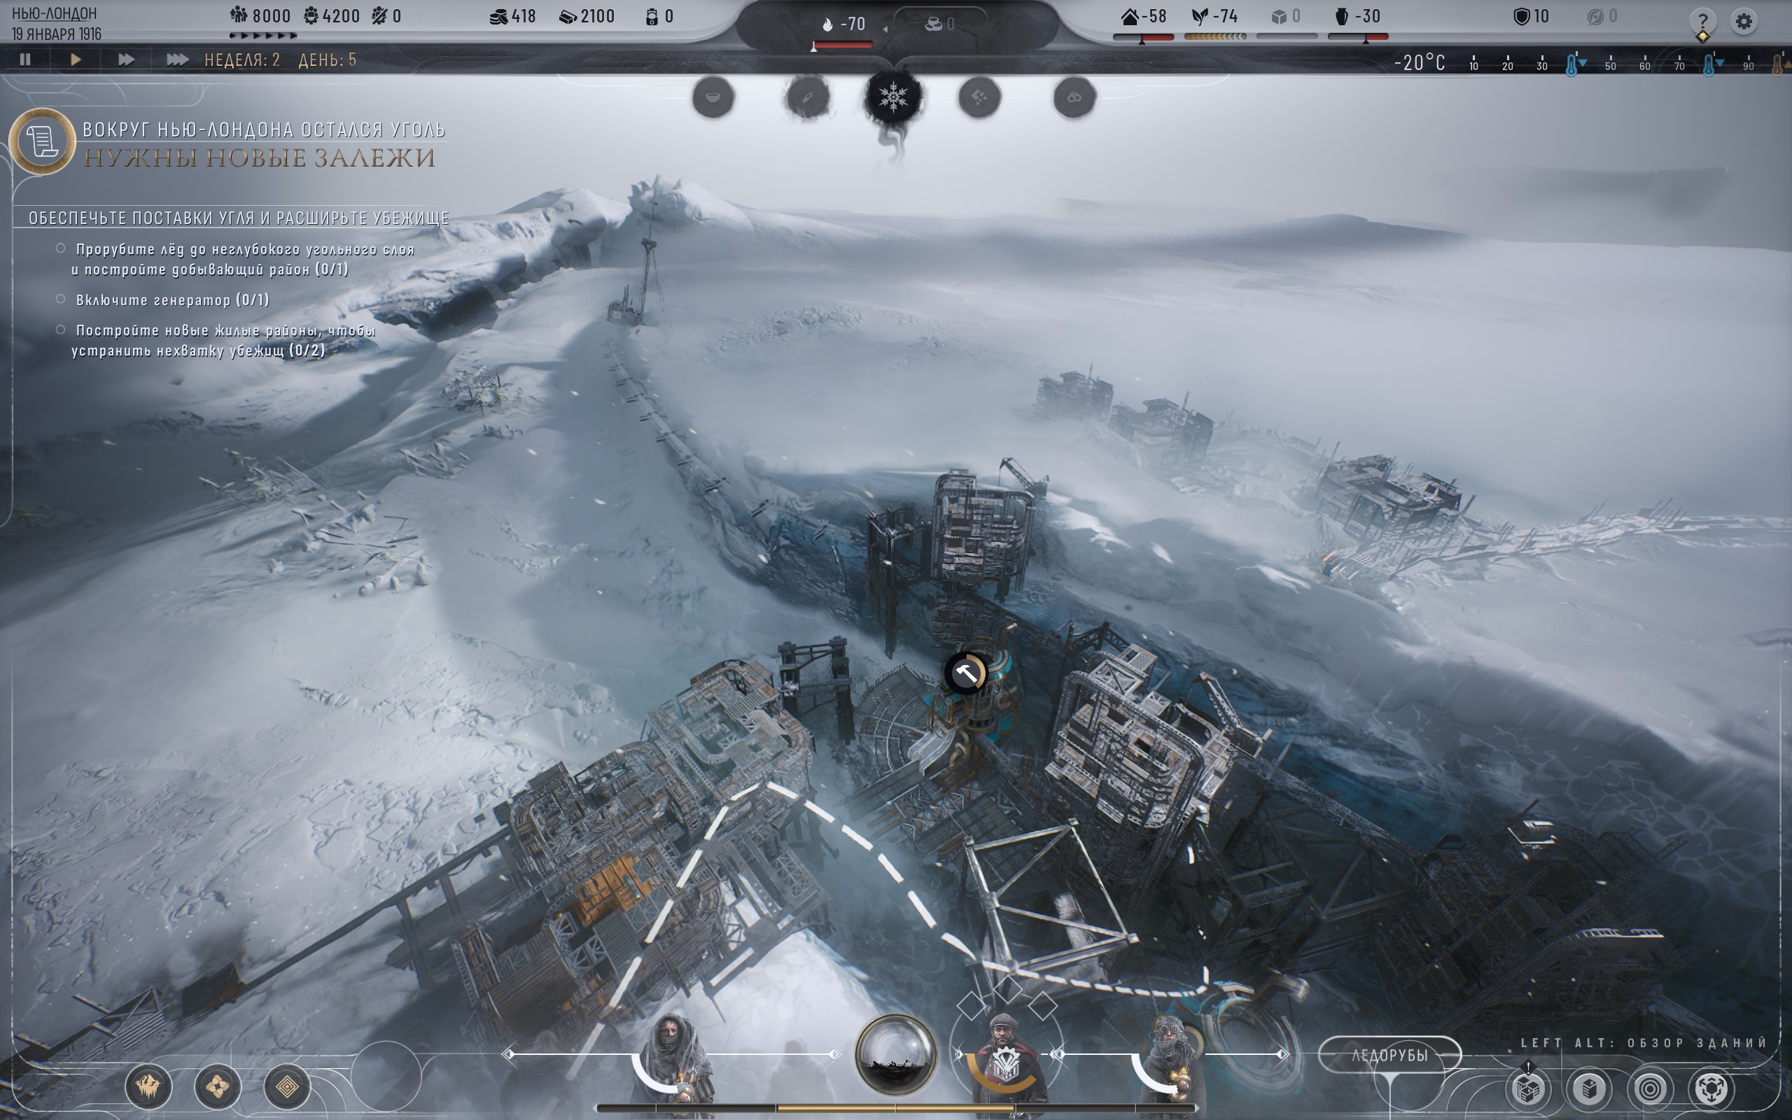The image size is (1792, 1120).
Task: Click the dimmed stockpile indicator beside heat
Action: 939,24
